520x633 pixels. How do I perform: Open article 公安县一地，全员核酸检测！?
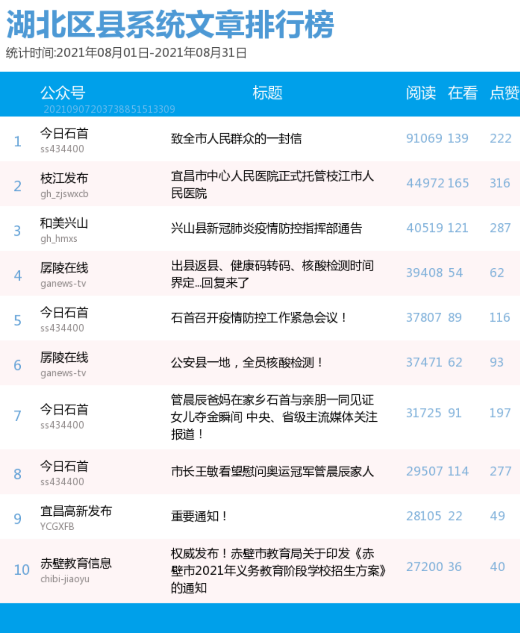pos(247,363)
